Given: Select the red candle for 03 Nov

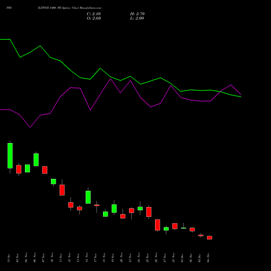Looking at the screenshot, I should [x=19, y=169].
